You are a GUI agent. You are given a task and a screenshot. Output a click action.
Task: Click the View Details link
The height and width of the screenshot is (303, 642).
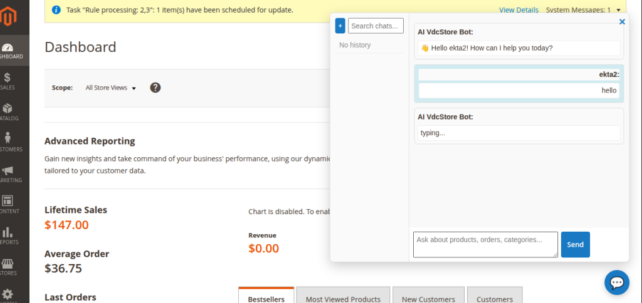[518, 10]
